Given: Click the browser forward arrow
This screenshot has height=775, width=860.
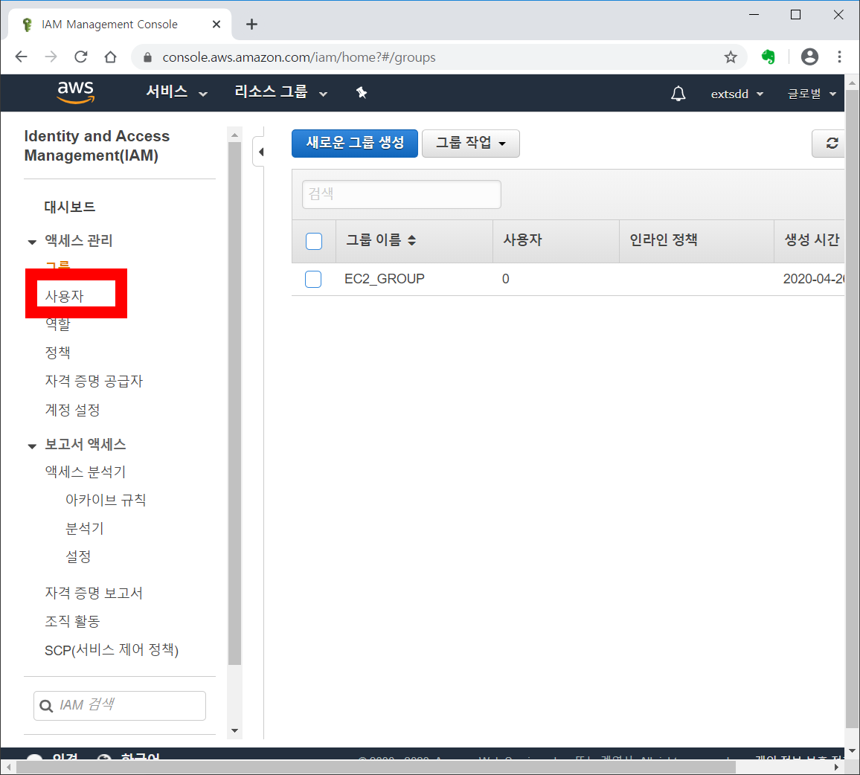Looking at the screenshot, I should pyautogui.click(x=51, y=57).
